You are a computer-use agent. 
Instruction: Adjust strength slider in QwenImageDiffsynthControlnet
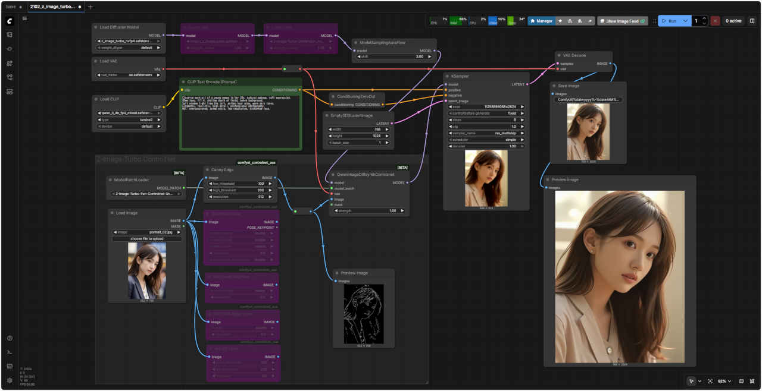coord(368,210)
